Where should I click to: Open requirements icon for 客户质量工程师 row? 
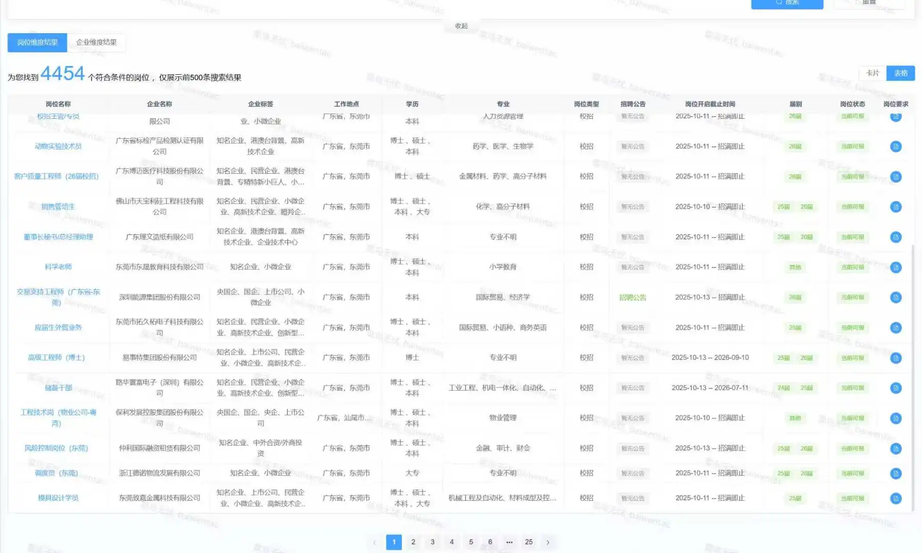(x=895, y=177)
